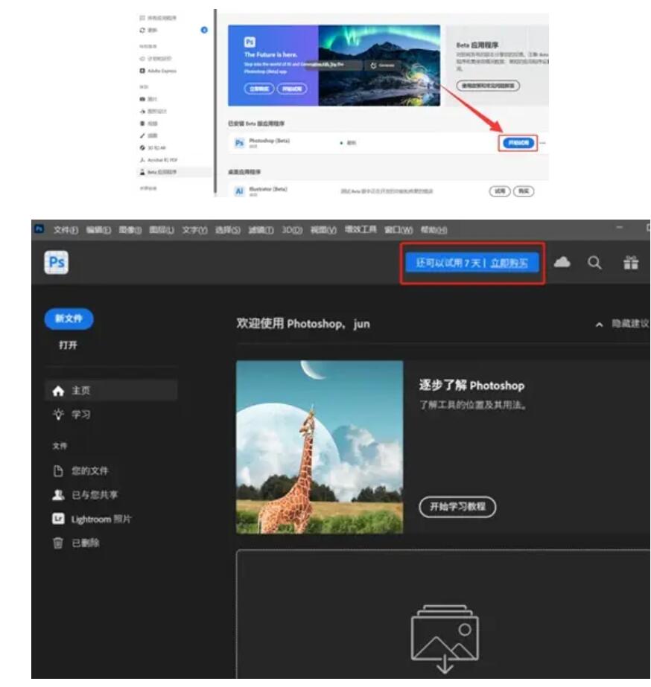The height and width of the screenshot is (687, 651).
Task: Open the 选择(S) menu
Action: coord(227,229)
